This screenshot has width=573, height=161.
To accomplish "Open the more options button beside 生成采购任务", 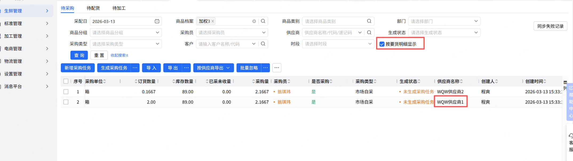I will tap(135, 68).
